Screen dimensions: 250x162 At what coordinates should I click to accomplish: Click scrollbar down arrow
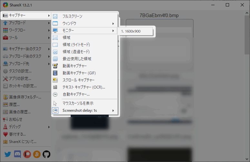point(247,159)
